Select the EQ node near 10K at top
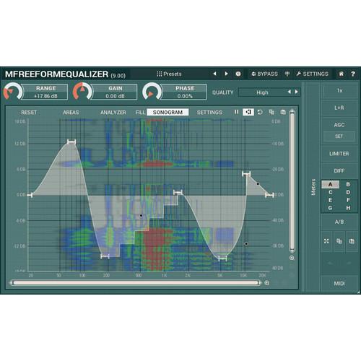Screen dimensions: 361x361 click(x=246, y=174)
